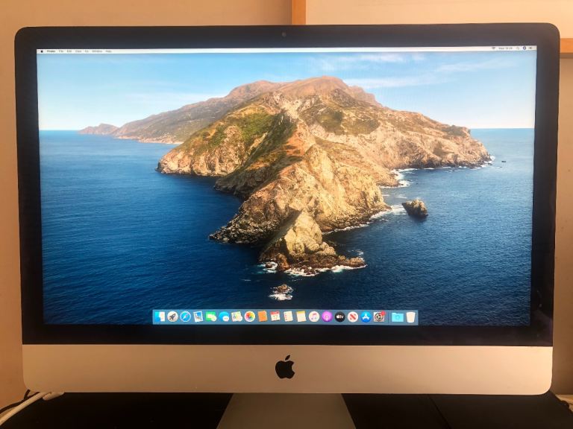Open Music note icon in Dock

(314, 317)
